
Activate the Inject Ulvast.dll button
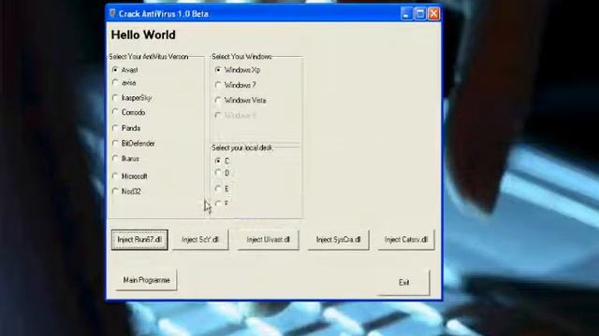[x=268, y=240]
